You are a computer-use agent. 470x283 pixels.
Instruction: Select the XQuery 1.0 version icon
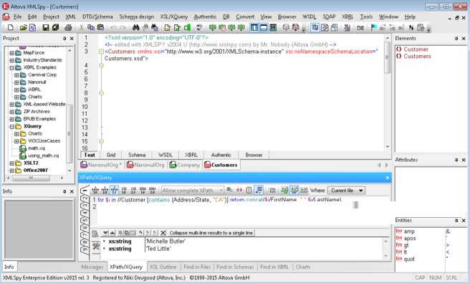[x=124, y=190]
